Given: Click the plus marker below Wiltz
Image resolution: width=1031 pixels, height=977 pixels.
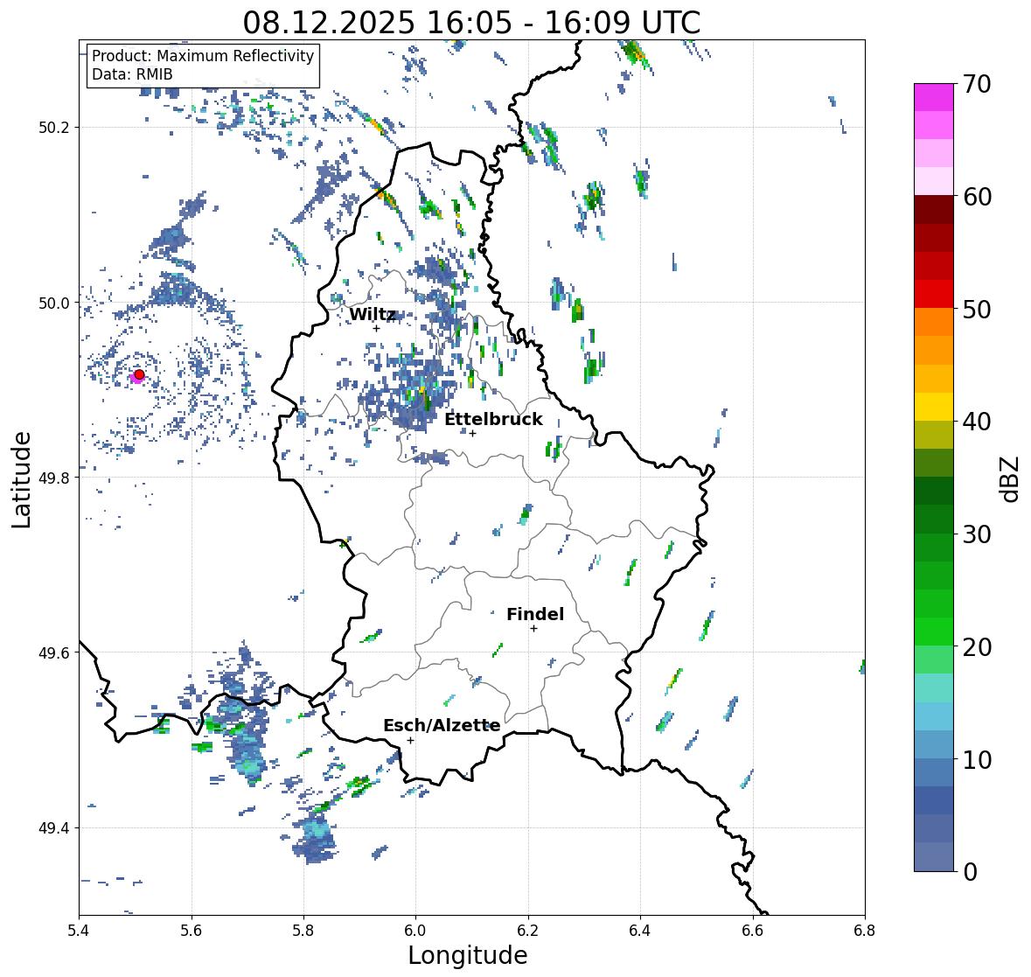Looking at the screenshot, I should click(x=376, y=328).
